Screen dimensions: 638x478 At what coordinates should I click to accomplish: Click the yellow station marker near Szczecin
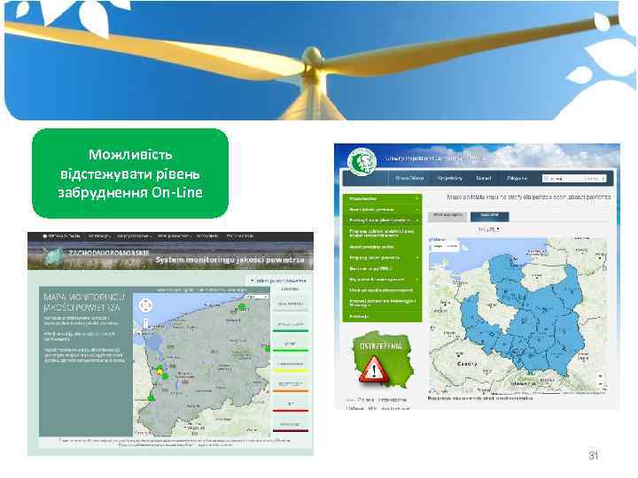click(159, 371)
